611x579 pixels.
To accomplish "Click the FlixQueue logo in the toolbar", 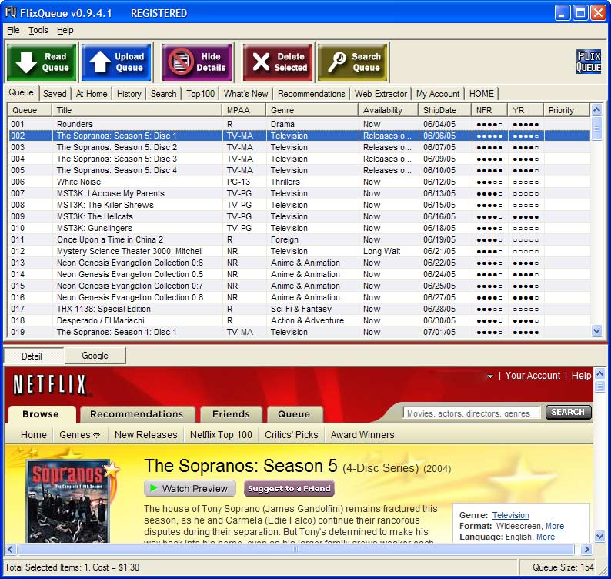I will [589, 62].
